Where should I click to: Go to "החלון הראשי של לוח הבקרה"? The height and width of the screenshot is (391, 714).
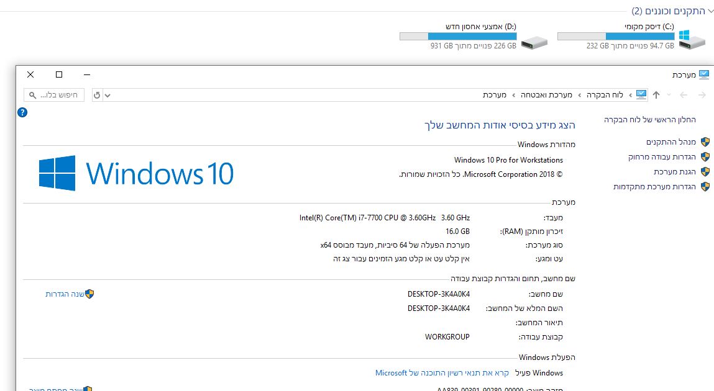[650, 120]
